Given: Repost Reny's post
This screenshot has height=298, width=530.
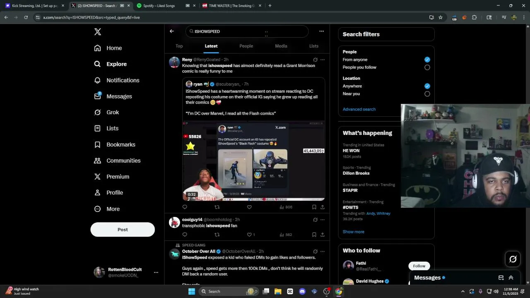Looking at the screenshot, I should 217,207.
